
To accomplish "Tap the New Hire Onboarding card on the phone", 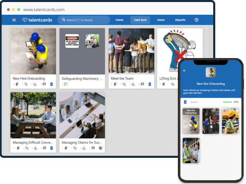I will 191,121.
